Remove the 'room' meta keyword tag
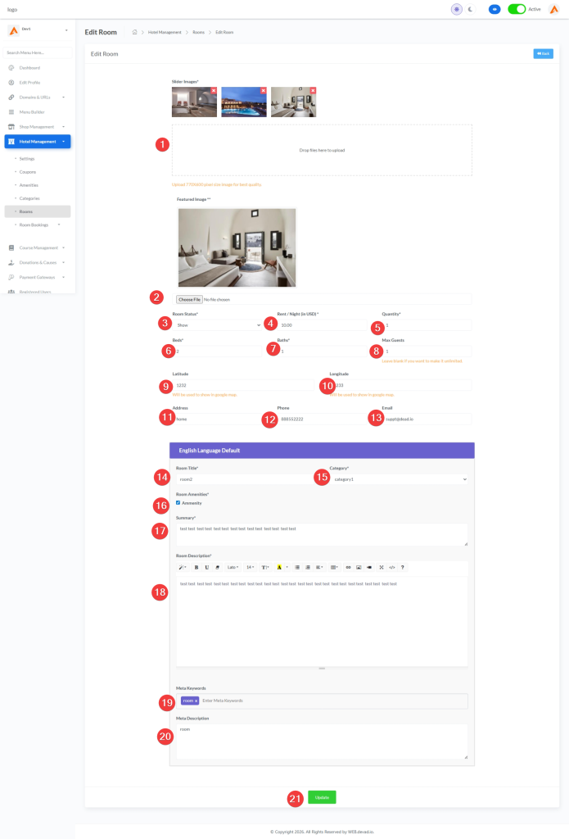The width and height of the screenshot is (569, 839). (x=196, y=701)
